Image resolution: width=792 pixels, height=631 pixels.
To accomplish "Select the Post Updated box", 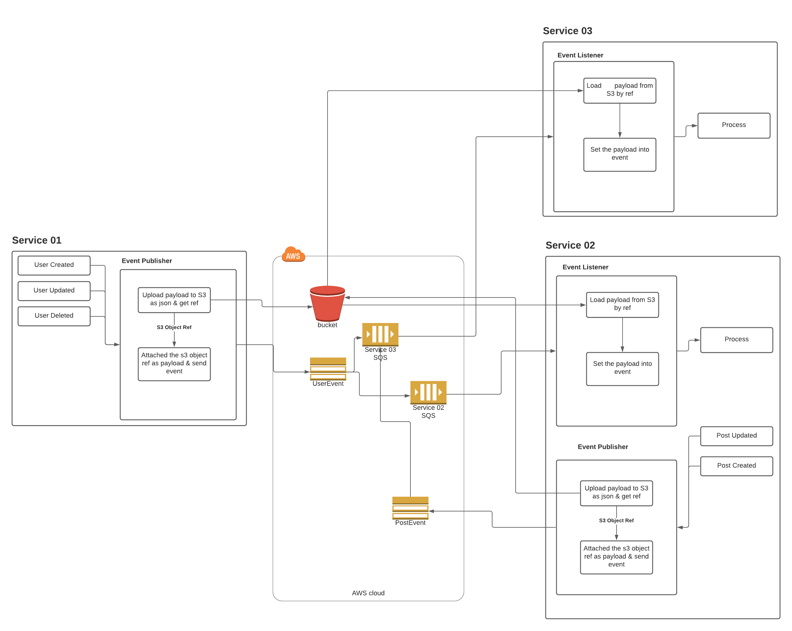I will coord(736,436).
